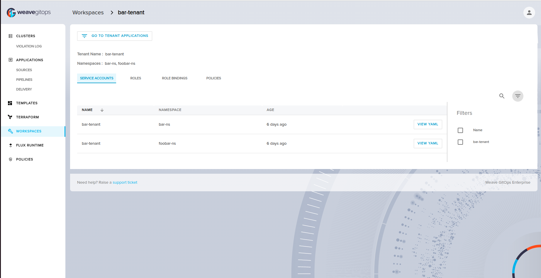This screenshot has height=278, width=541.
Task: Open Applications in the sidebar
Action: (x=30, y=60)
